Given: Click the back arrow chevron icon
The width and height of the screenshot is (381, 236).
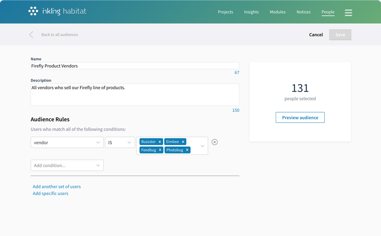Looking at the screenshot, I should pos(31,35).
